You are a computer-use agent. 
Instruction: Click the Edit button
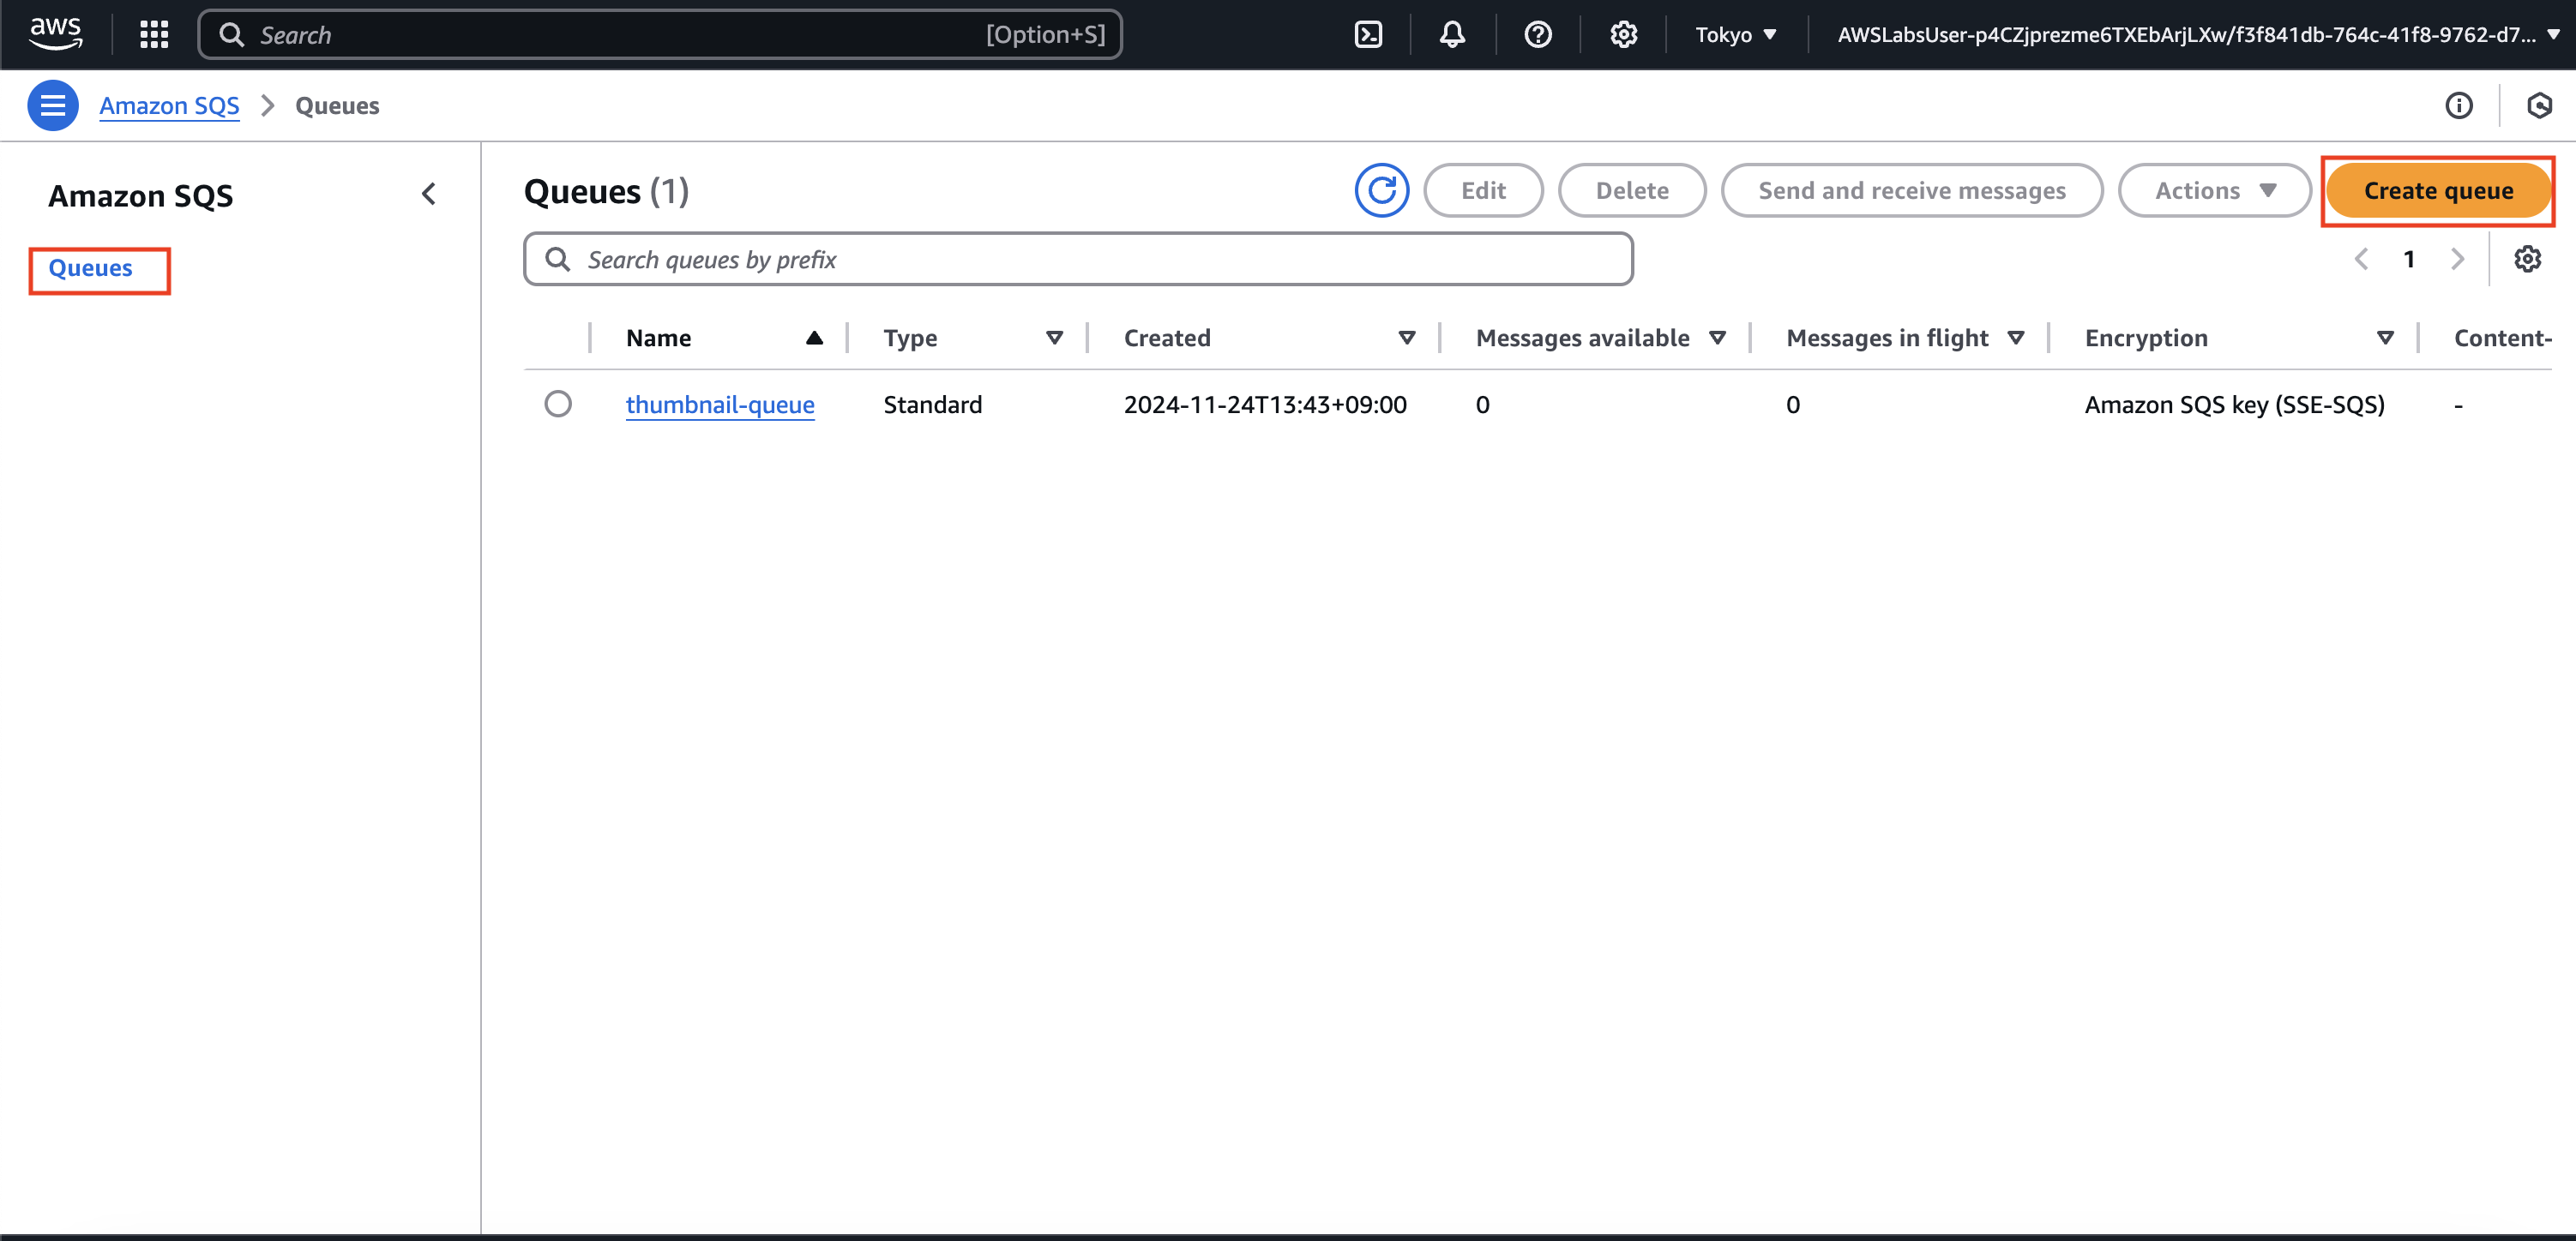coord(1483,190)
